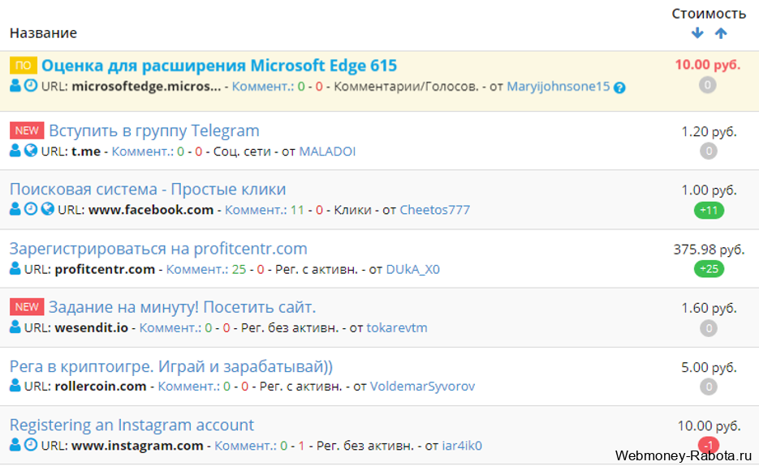Click grey 0 rating badge under 10.00 руб. Edge
The image size is (759, 470).
(x=707, y=86)
